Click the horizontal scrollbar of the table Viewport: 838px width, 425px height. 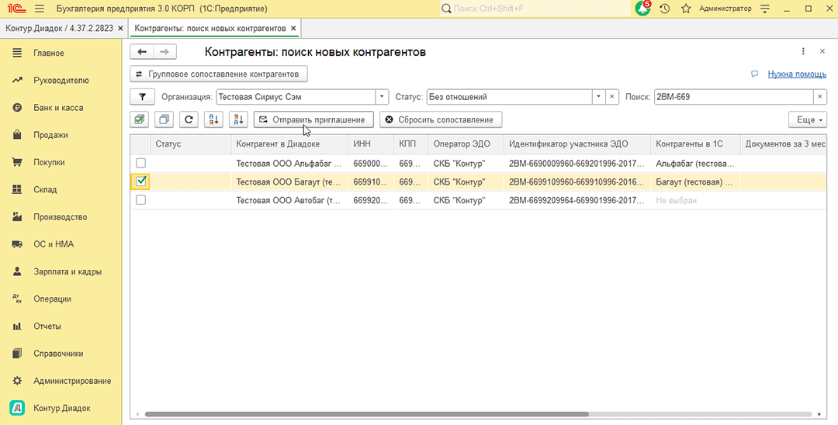pos(366,414)
